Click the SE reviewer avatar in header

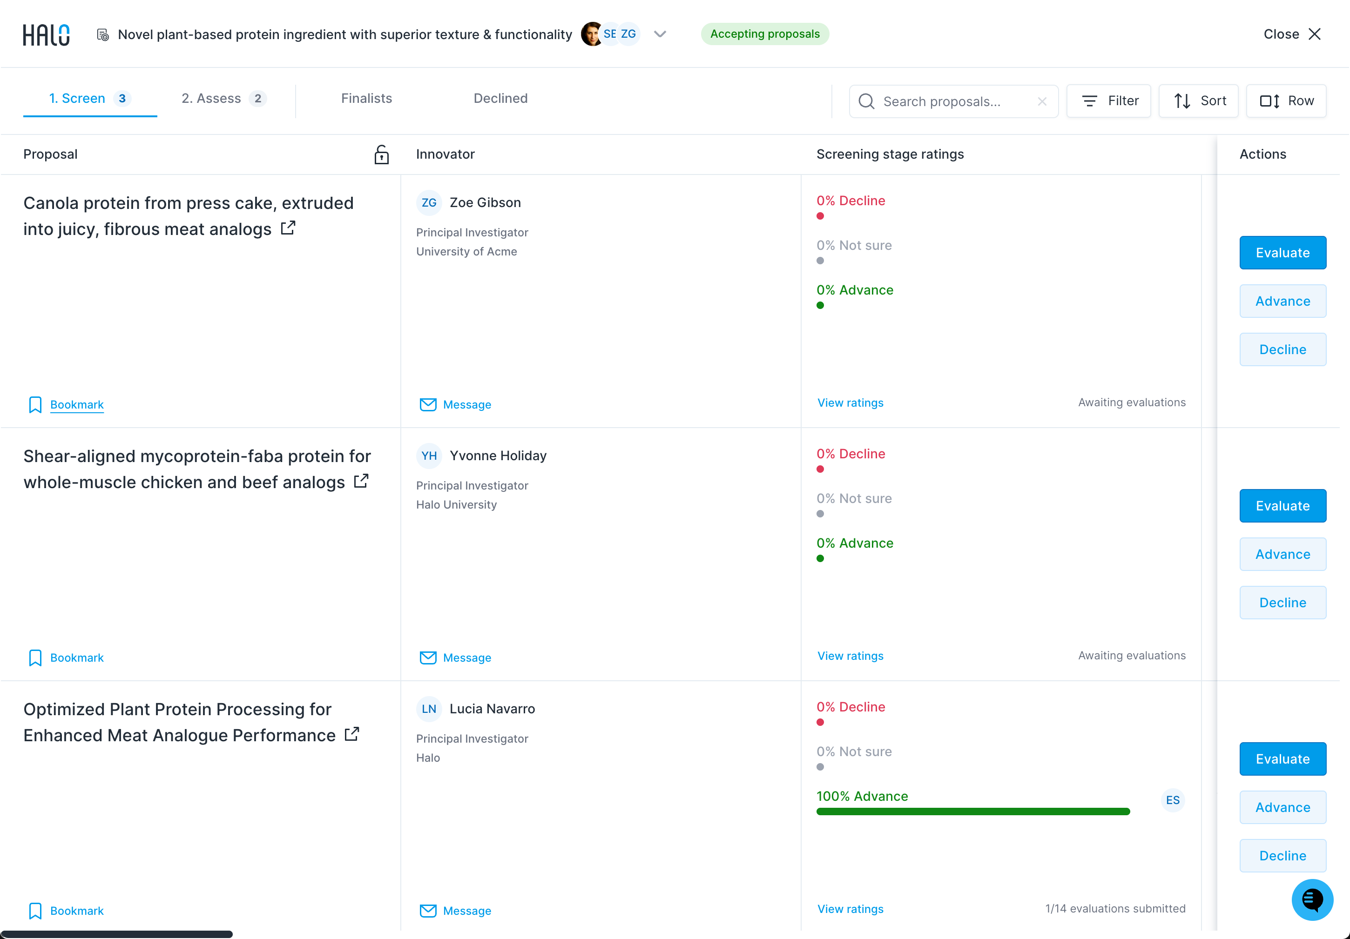[610, 34]
